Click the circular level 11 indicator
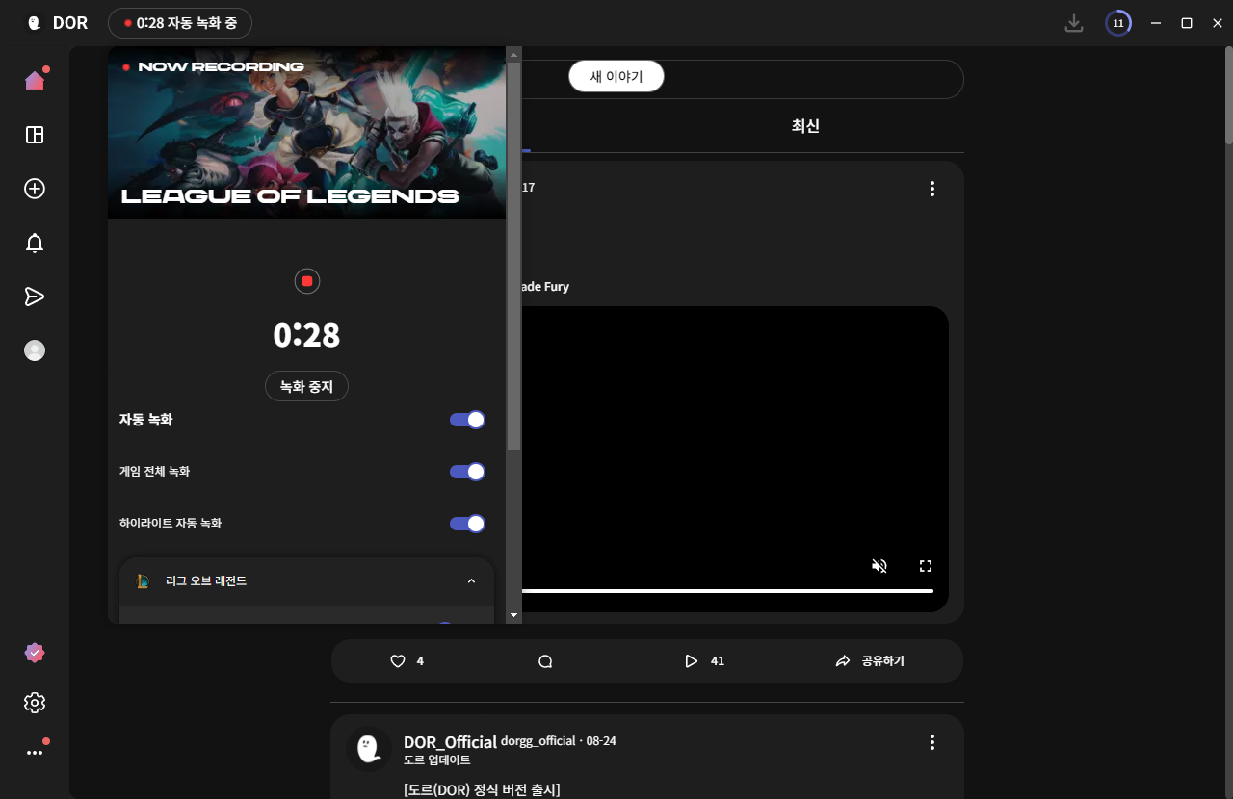 (1118, 23)
